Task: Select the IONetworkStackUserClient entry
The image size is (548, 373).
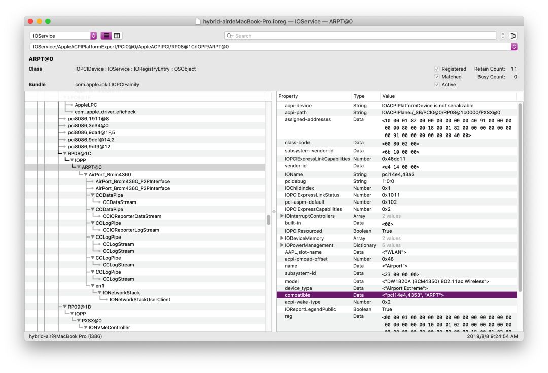Action: [x=140, y=300]
